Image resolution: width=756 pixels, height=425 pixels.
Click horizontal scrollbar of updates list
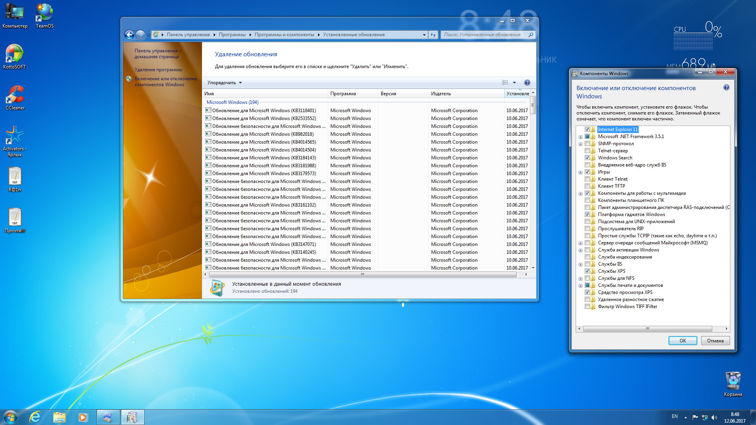coord(362,275)
